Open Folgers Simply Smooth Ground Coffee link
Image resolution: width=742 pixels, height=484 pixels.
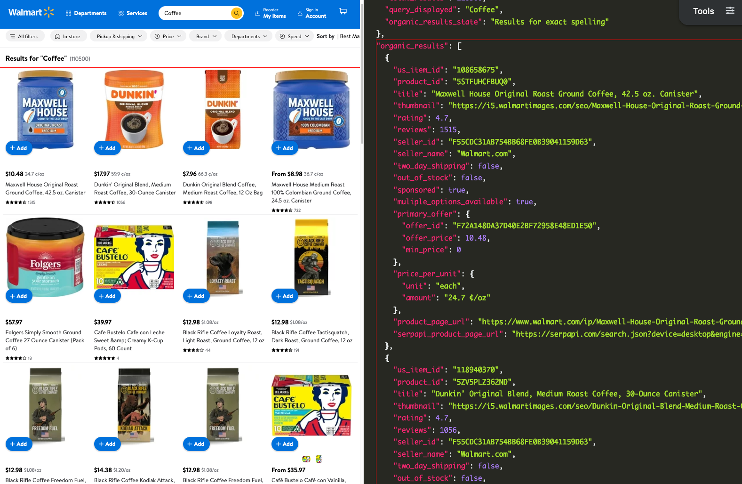(x=45, y=340)
